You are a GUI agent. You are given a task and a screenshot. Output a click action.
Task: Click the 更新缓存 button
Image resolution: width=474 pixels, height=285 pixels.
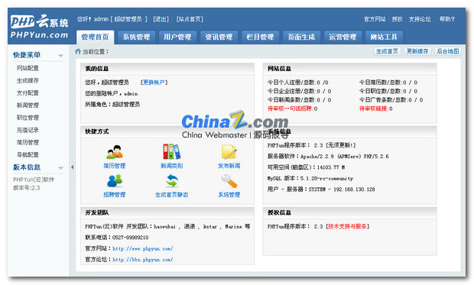(417, 51)
